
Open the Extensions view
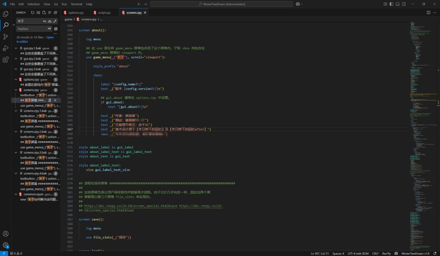coord(6,60)
